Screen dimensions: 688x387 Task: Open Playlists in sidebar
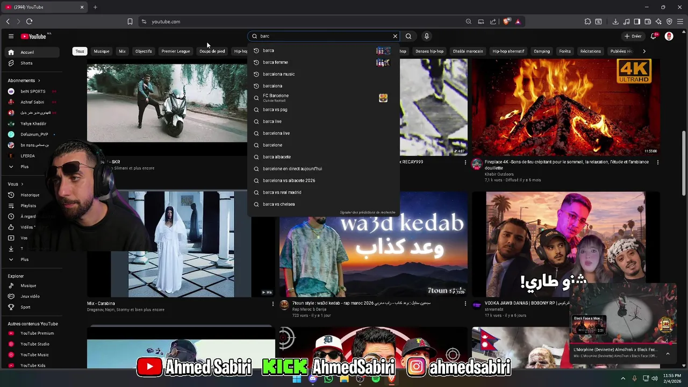tap(32, 206)
